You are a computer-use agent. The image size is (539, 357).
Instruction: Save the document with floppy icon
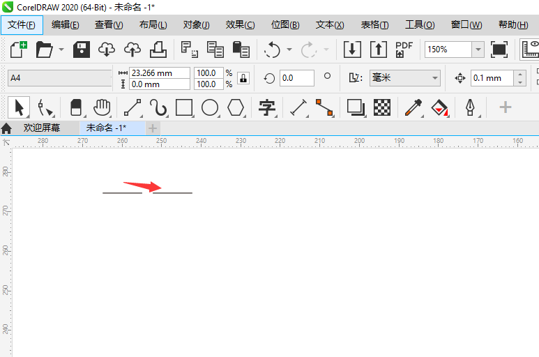[82, 50]
